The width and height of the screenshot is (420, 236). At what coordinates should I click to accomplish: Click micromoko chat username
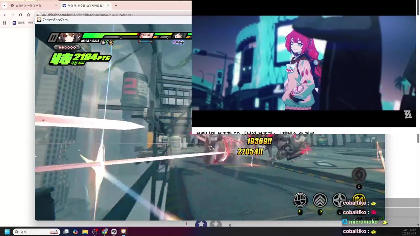(x=363, y=222)
